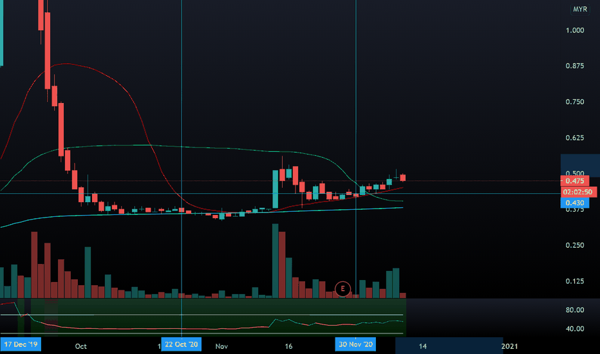
Task: Click the 0.750 price axis value
Action: pyautogui.click(x=575, y=102)
